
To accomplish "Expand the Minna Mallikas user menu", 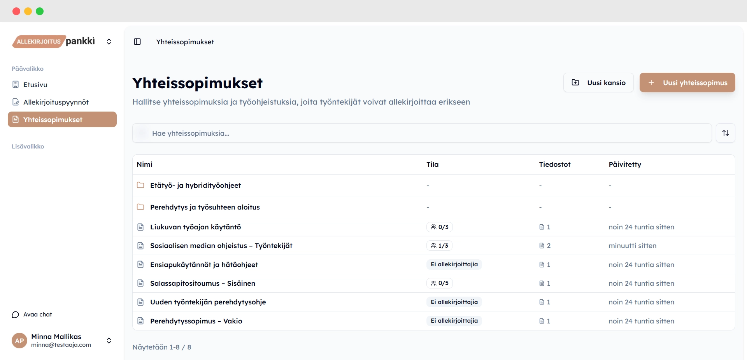I will click(109, 341).
